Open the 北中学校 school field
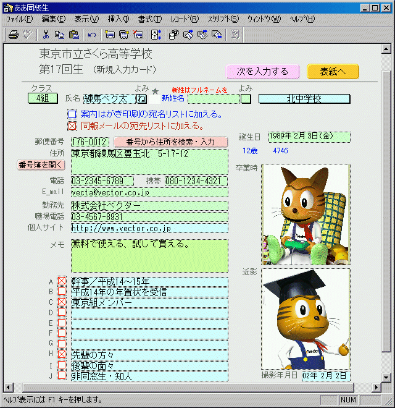 (x=304, y=99)
